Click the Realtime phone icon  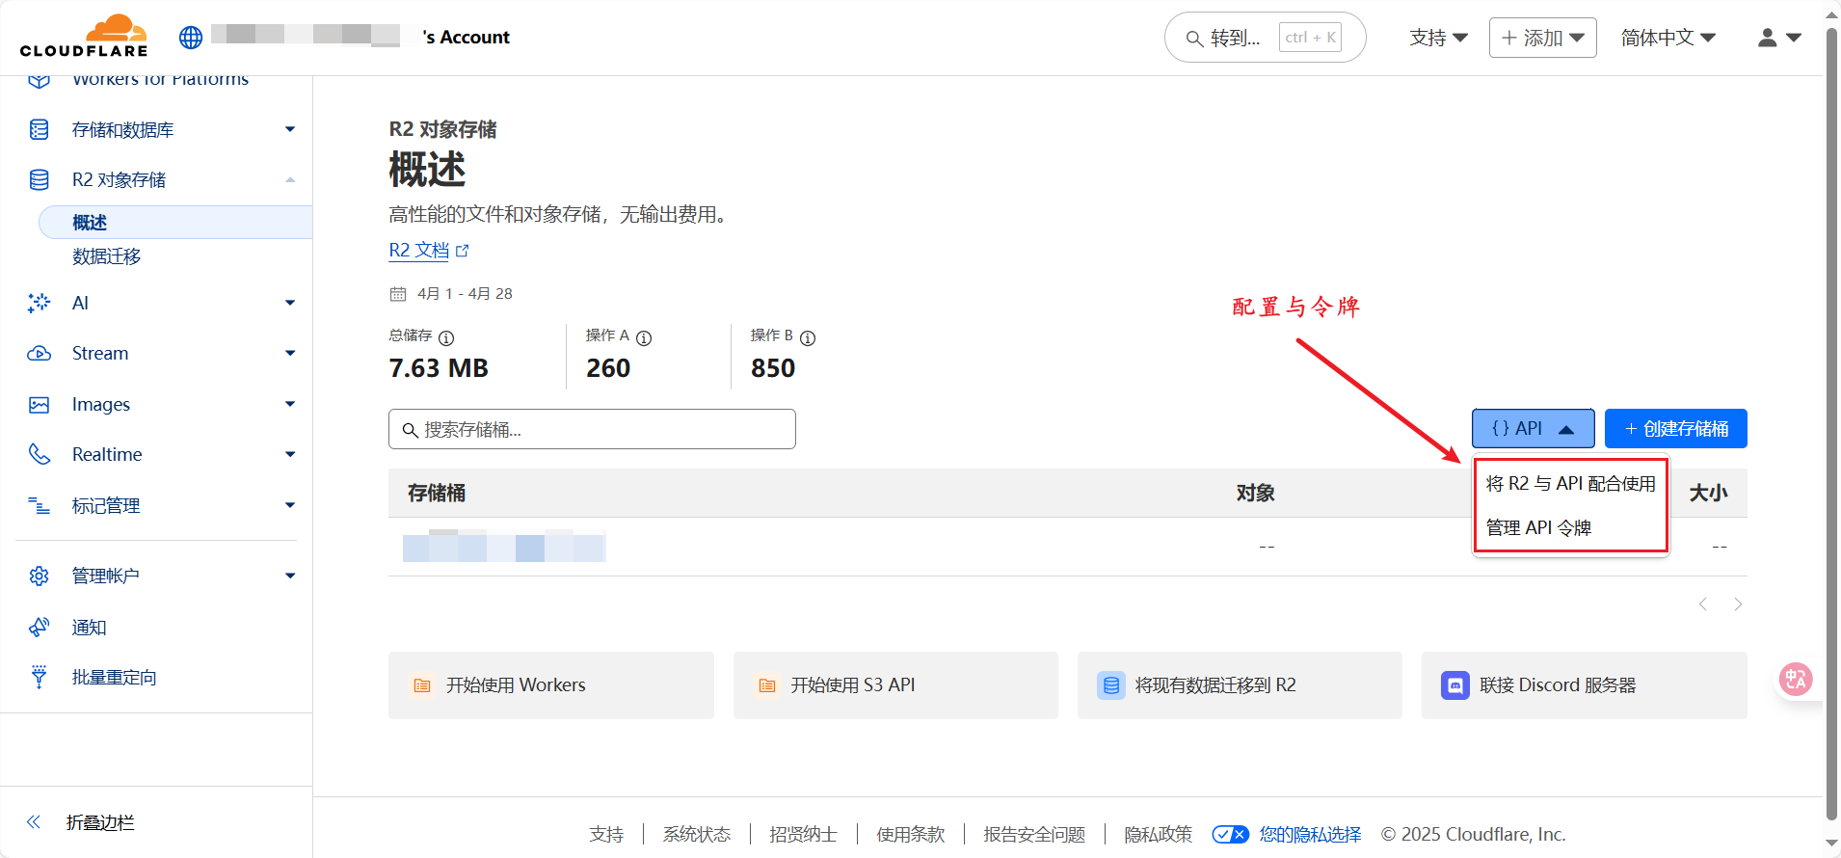[x=39, y=454]
